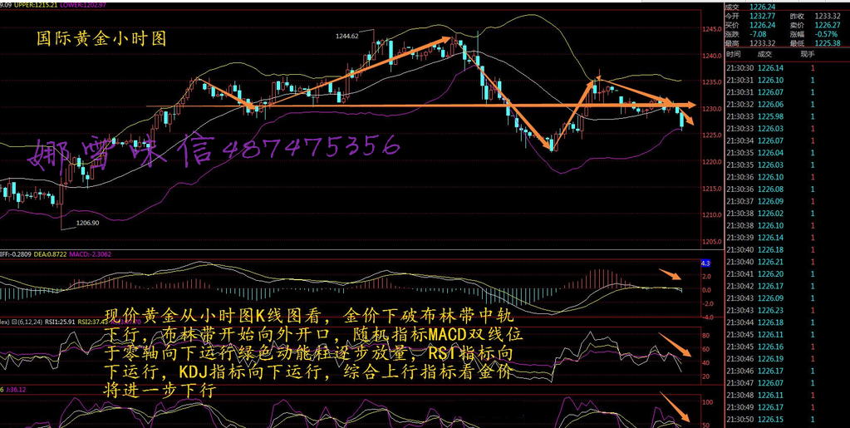This screenshot has width=850, height=428.
Task: Select the tick price 1226.21
Action: pyautogui.click(x=770, y=262)
